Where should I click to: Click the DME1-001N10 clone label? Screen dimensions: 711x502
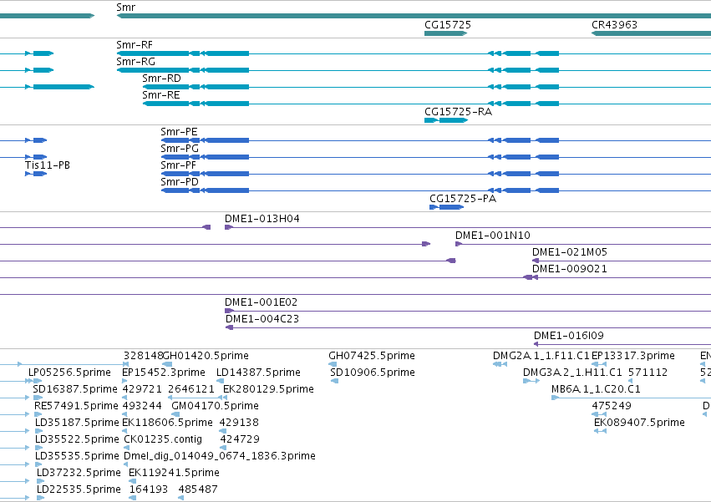[492, 236]
